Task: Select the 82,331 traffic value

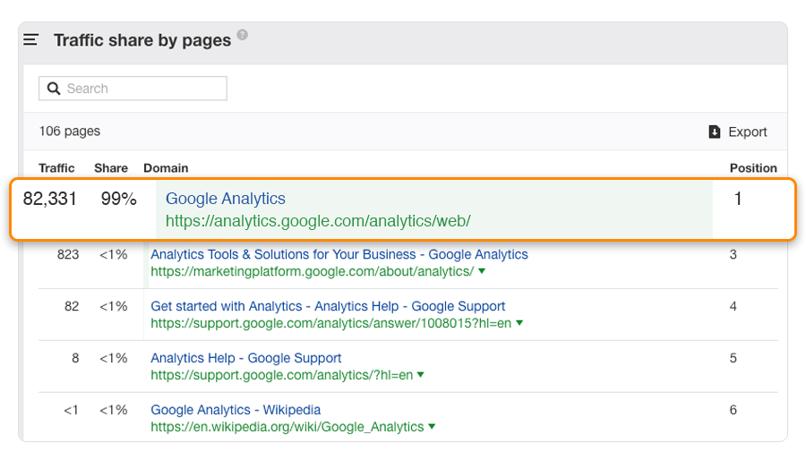Action: (50, 199)
